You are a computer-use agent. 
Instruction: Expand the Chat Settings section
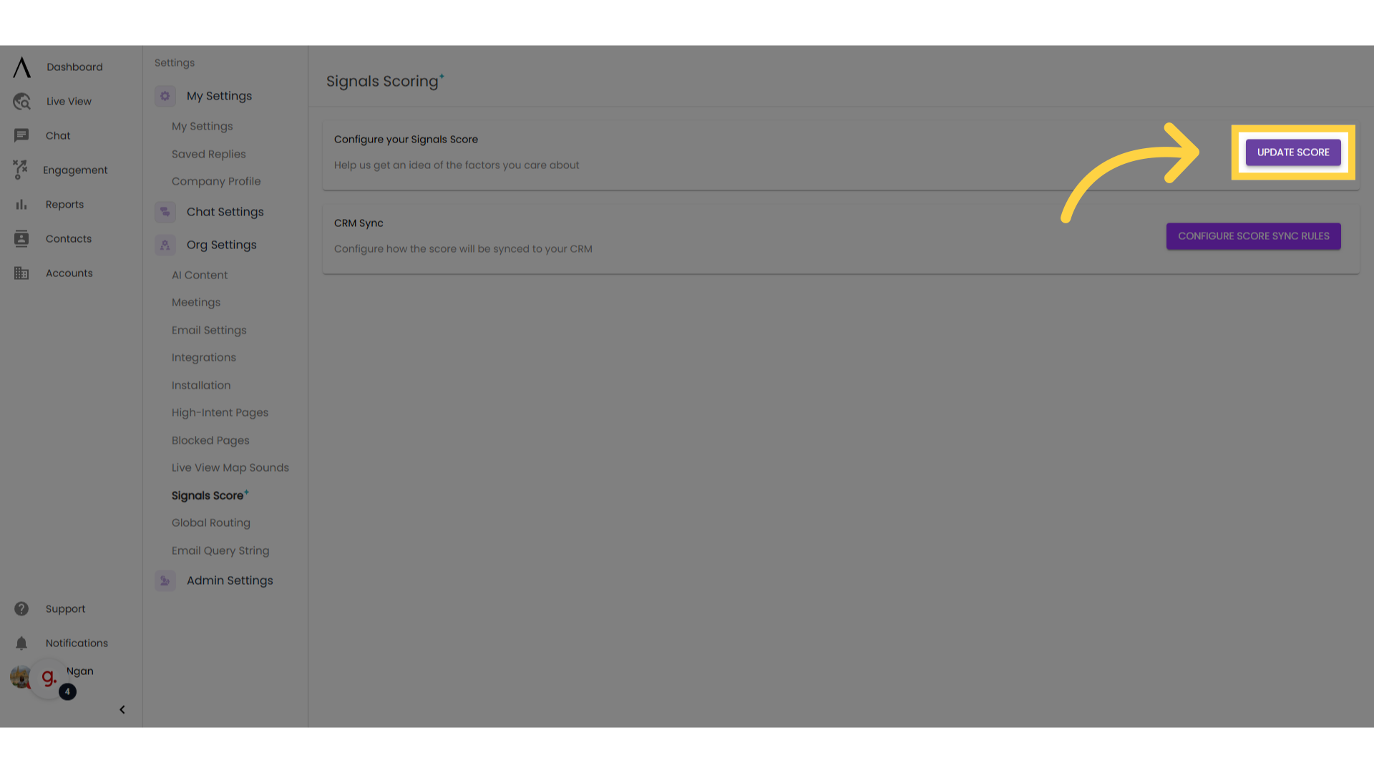tap(225, 211)
